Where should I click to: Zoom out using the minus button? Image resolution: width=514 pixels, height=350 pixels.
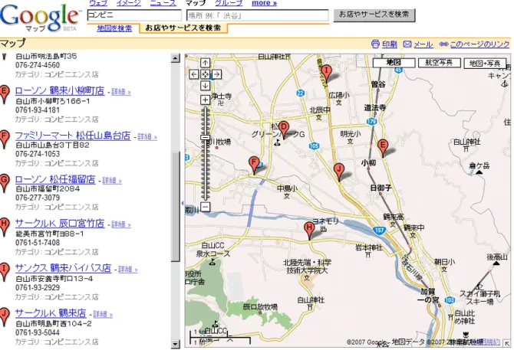pyautogui.click(x=205, y=207)
